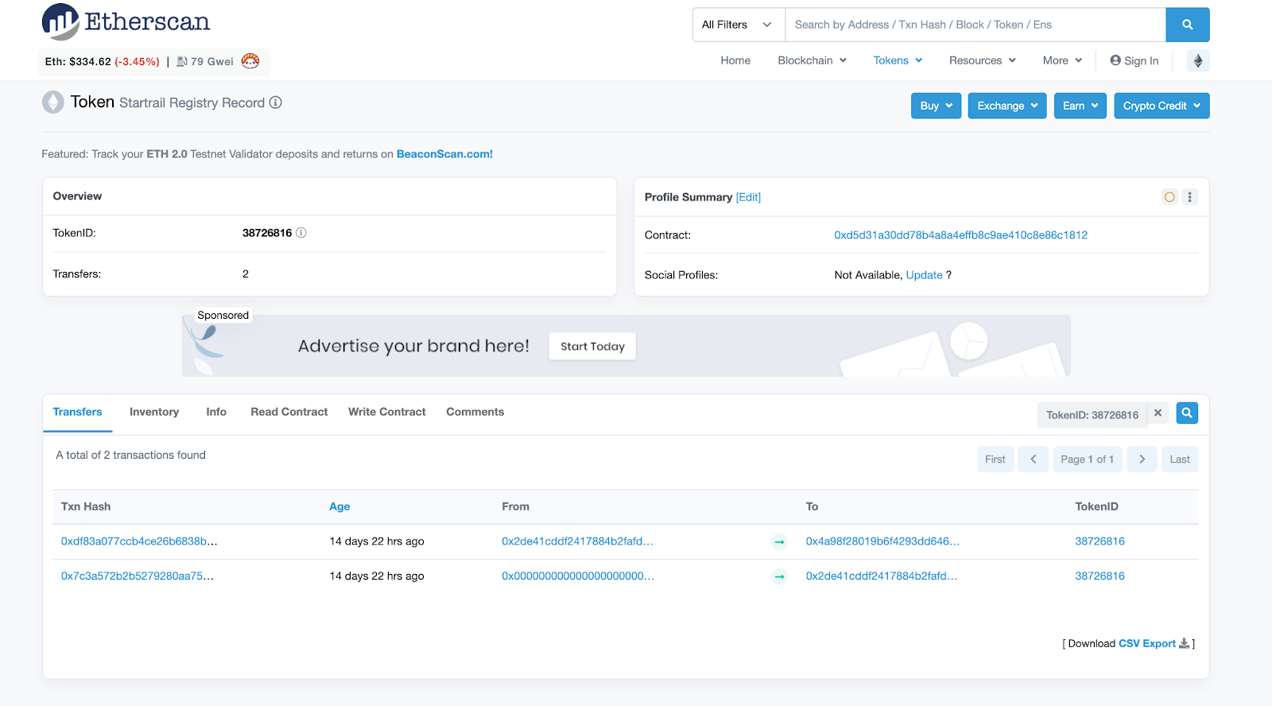1272x706 pixels.
Task: Click the Eth price $334.62 text
Action: coord(102,61)
